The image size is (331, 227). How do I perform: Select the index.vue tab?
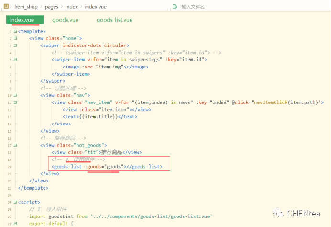pyautogui.click(x=22, y=20)
